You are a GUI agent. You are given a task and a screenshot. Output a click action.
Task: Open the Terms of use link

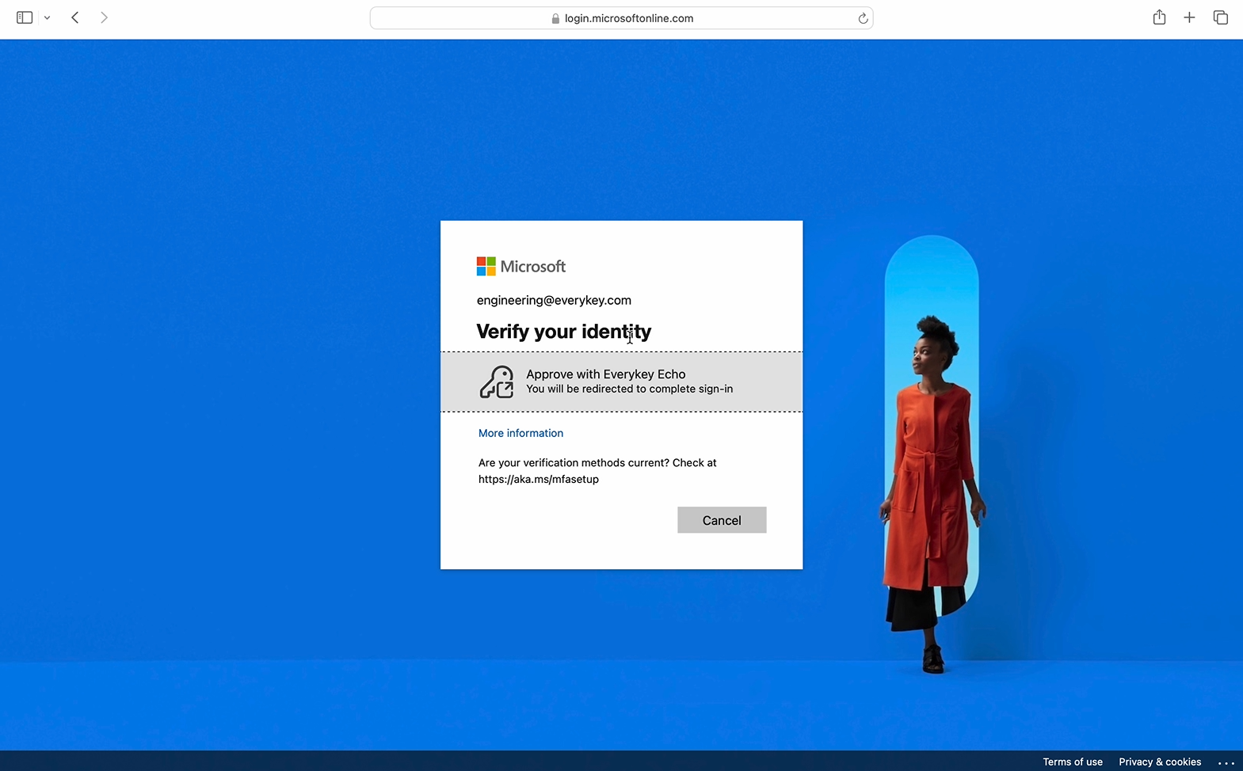[x=1073, y=762]
